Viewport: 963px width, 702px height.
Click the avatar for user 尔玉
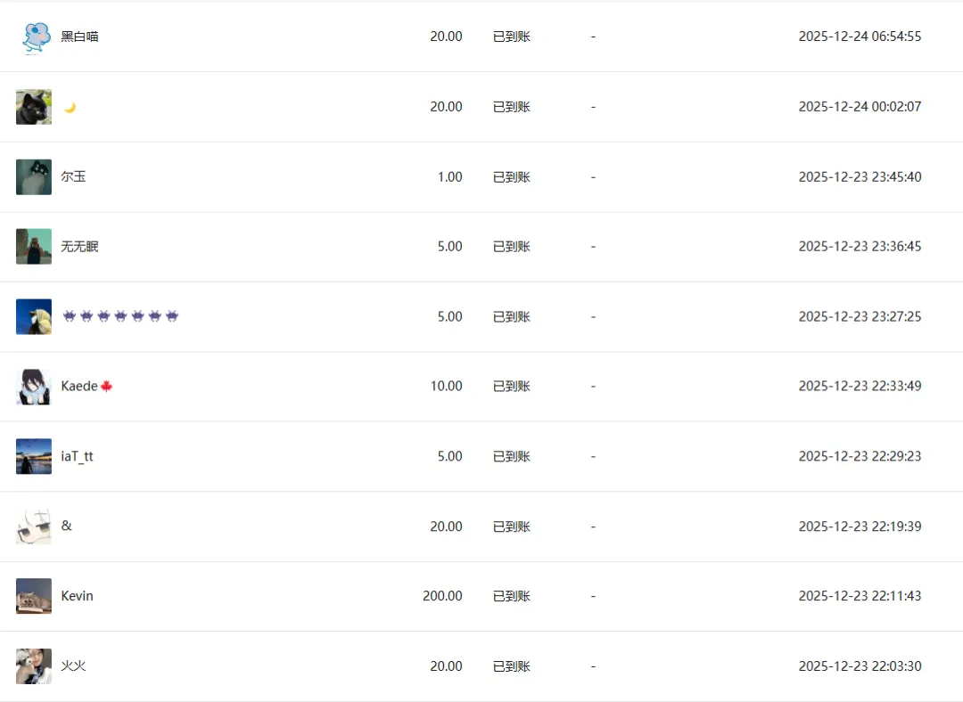[x=34, y=177]
